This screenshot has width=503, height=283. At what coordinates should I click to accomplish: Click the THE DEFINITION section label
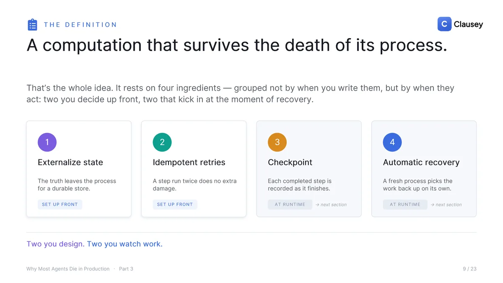80,25
